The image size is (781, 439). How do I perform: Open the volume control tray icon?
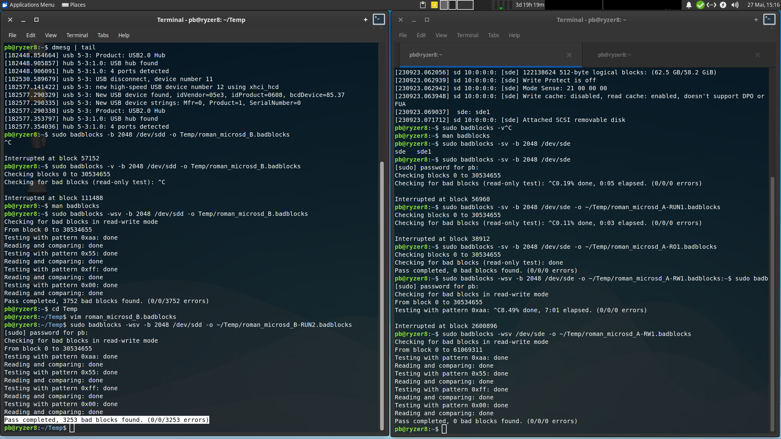click(x=735, y=5)
